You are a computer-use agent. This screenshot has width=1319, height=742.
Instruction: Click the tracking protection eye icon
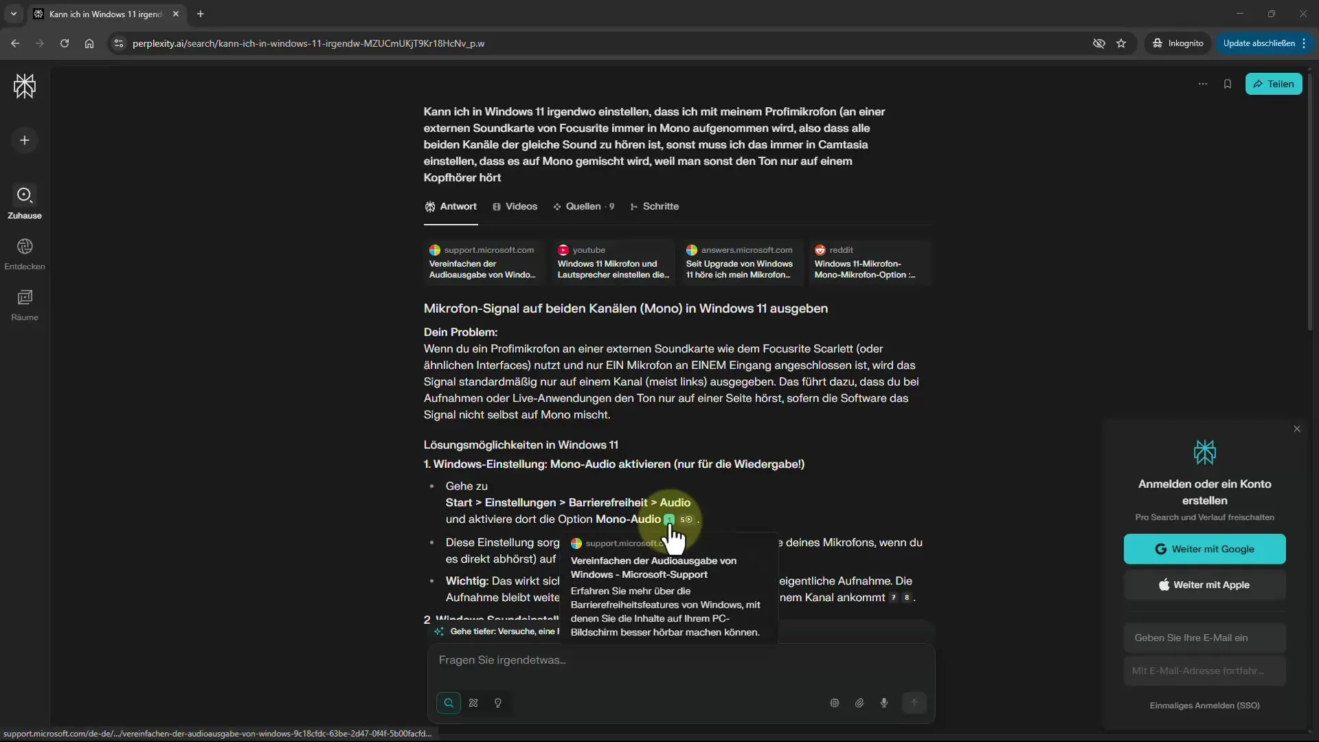[x=1099, y=43]
